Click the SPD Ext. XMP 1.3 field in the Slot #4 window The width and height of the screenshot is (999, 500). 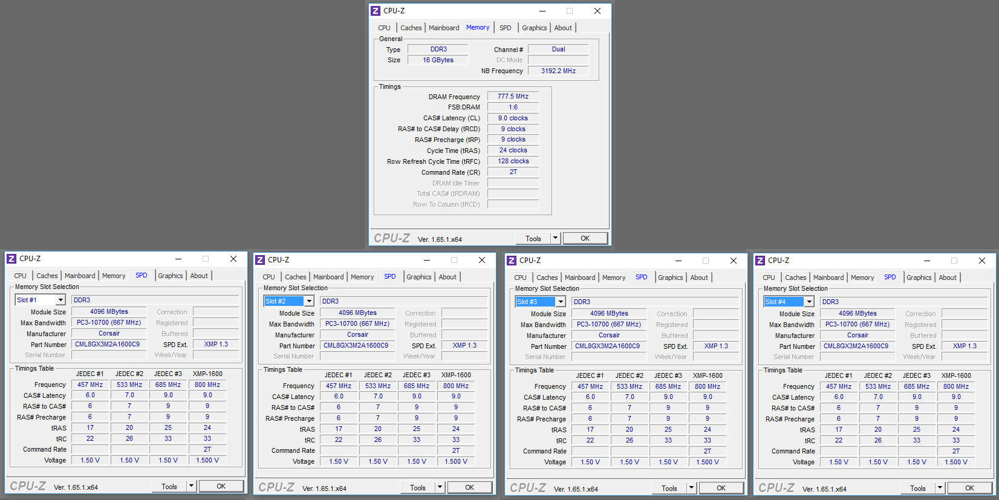(965, 346)
